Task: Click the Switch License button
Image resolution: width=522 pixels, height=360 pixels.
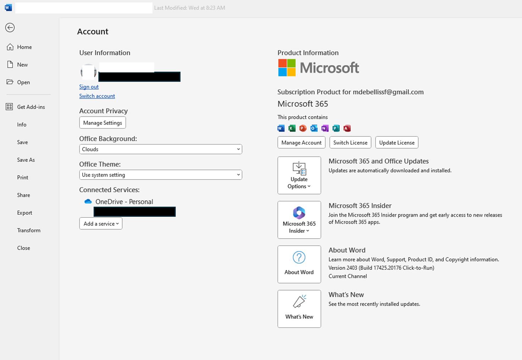Action: pos(350,143)
